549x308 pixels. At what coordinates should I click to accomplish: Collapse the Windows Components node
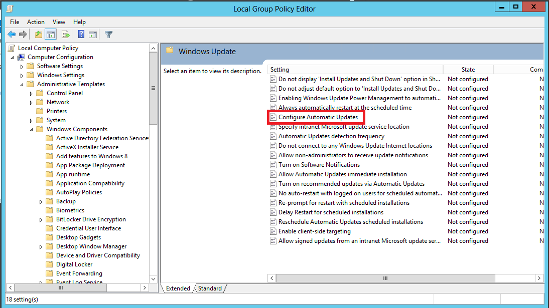pos(31,129)
